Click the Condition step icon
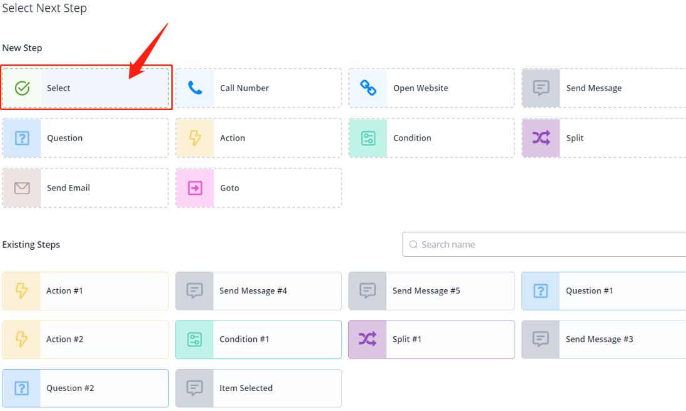 [368, 138]
